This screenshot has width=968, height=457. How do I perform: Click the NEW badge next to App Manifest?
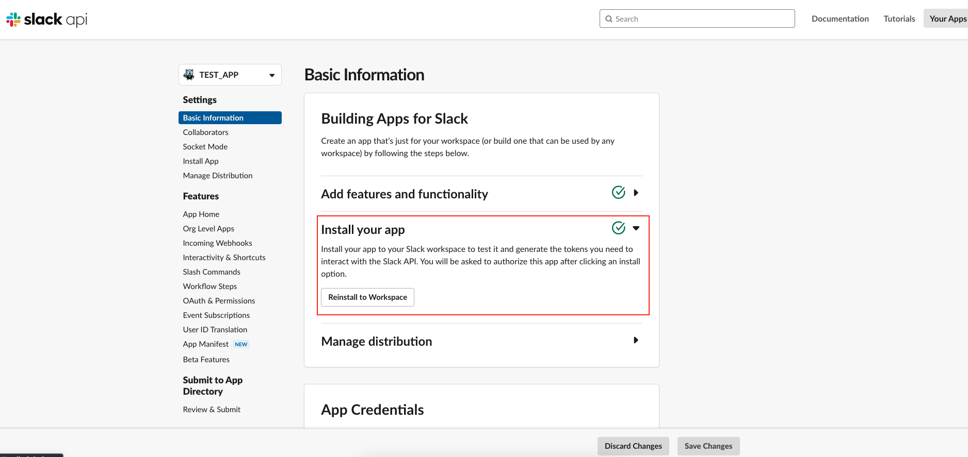point(241,344)
